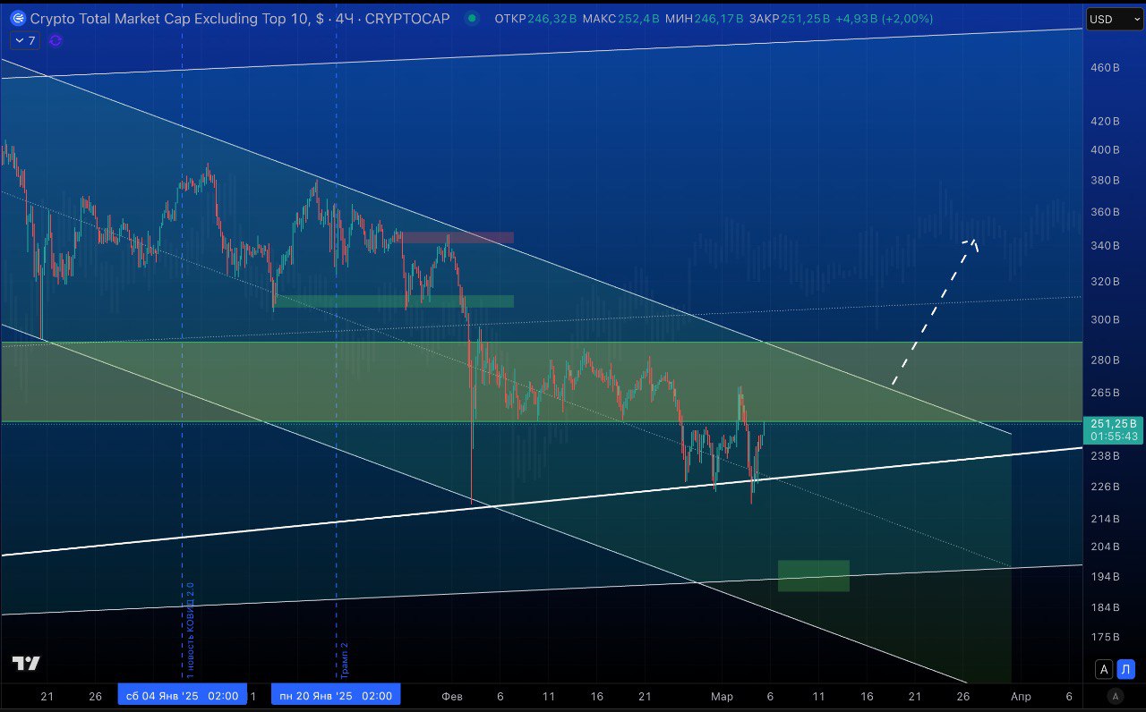Select the vertical line labeled '1 новость КОВИД 2.0'

point(183,358)
